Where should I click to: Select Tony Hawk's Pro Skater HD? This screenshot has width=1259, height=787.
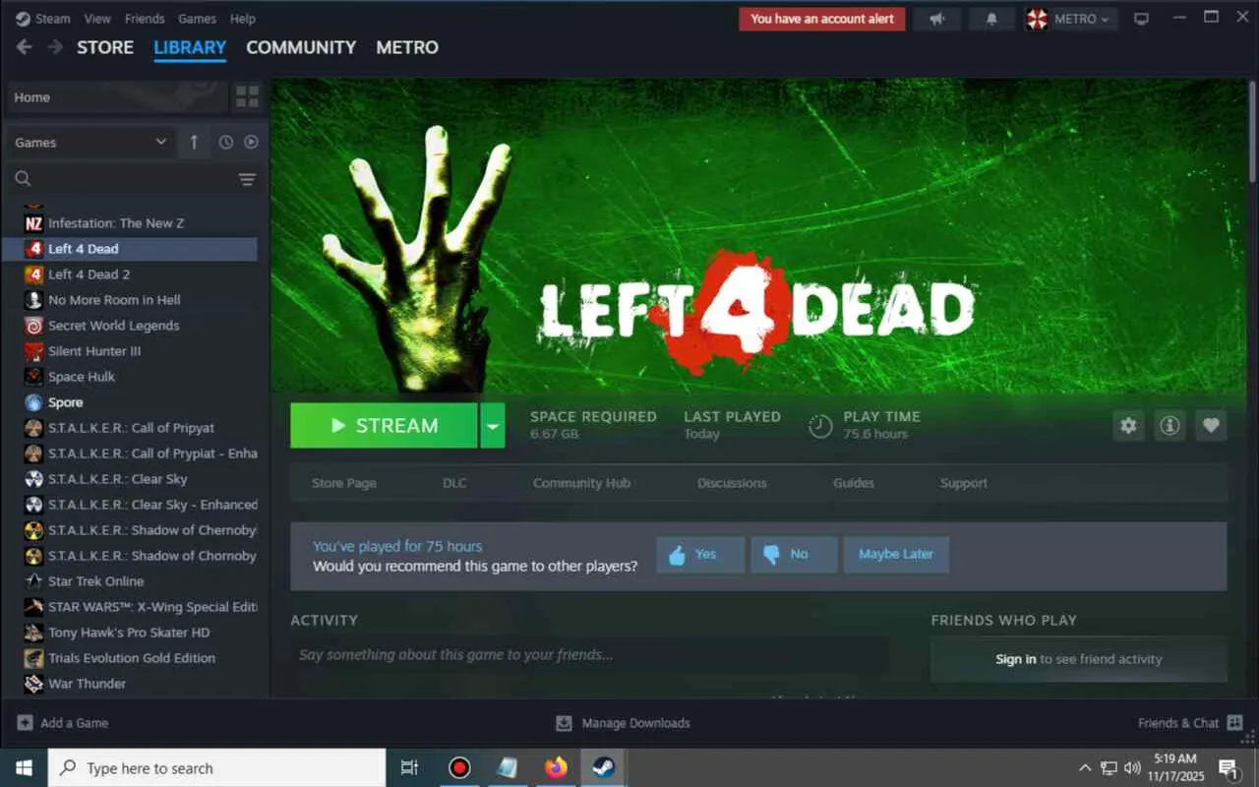[130, 633]
